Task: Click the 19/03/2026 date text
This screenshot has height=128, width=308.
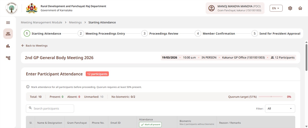Action: 169,57
